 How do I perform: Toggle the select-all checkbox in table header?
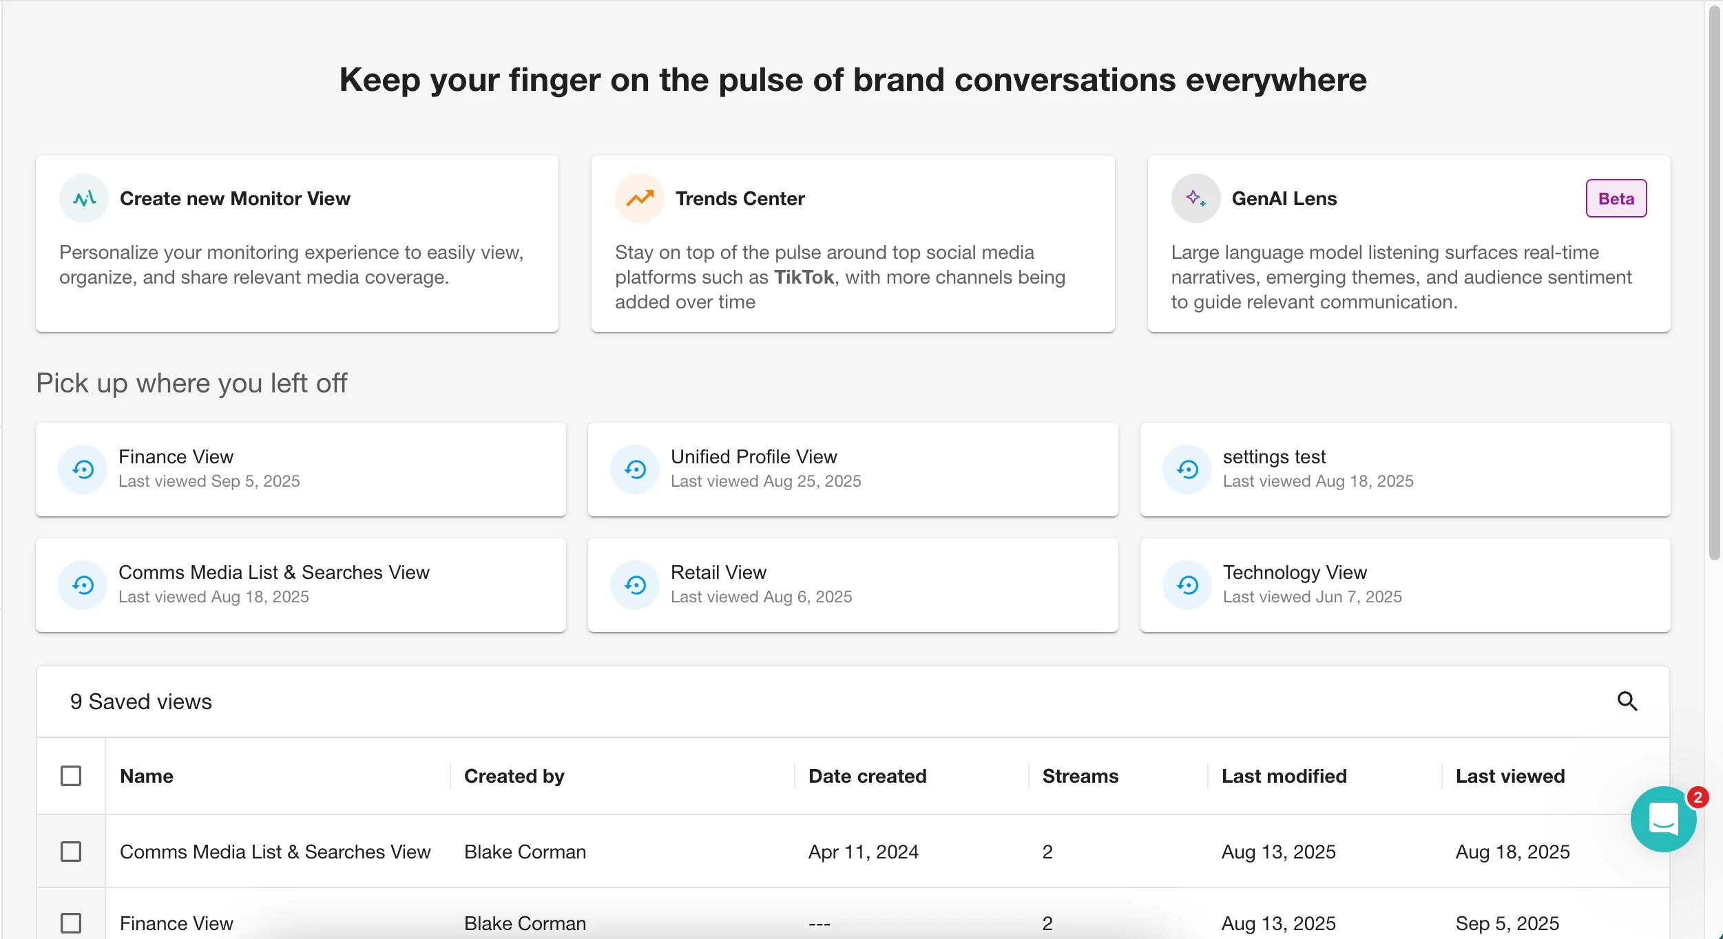71,776
